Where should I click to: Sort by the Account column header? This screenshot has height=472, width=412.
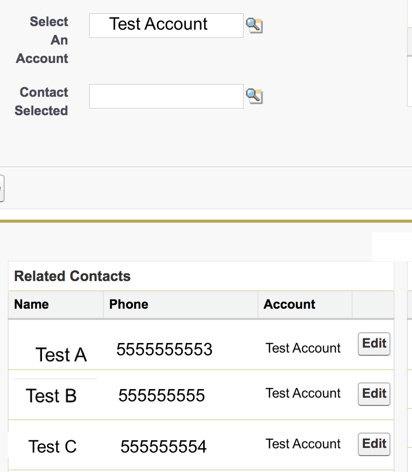coord(290,305)
